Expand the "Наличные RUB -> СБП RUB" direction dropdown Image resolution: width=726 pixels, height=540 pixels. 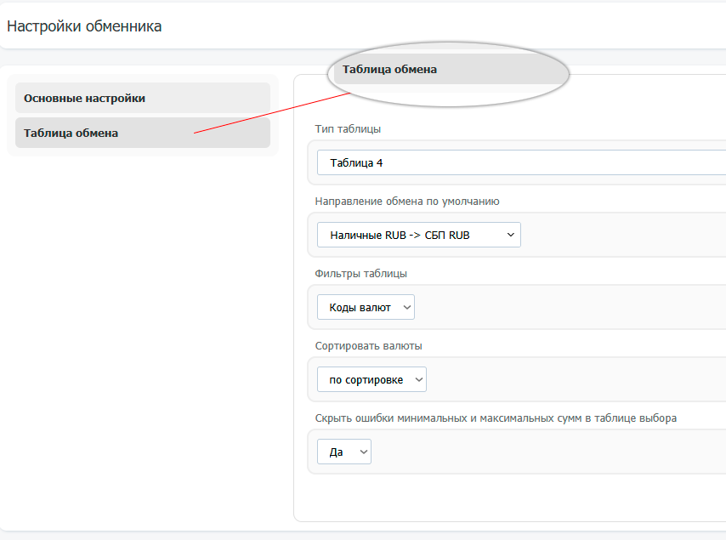[x=418, y=235]
